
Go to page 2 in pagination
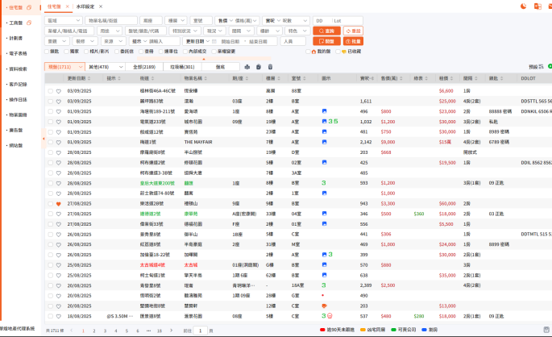click(x=94, y=331)
